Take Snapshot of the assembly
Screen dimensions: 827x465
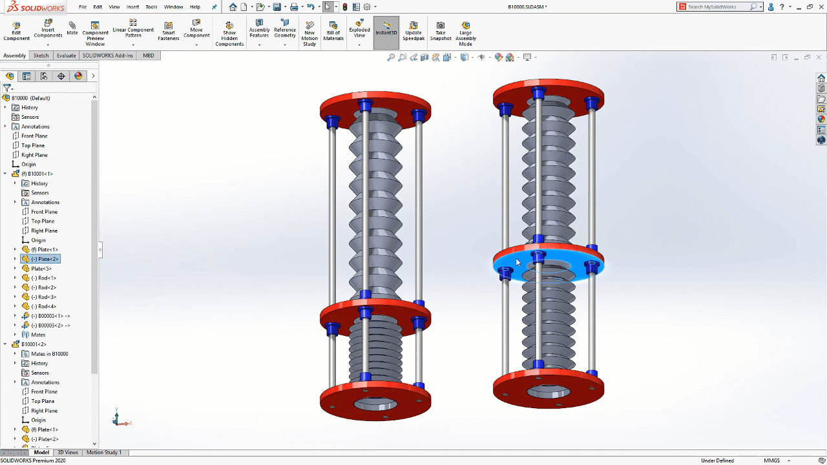click(x=441, y=31)
